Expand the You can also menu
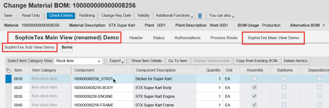The height and width of the screenshot is (108, 329). coord(221,15)
